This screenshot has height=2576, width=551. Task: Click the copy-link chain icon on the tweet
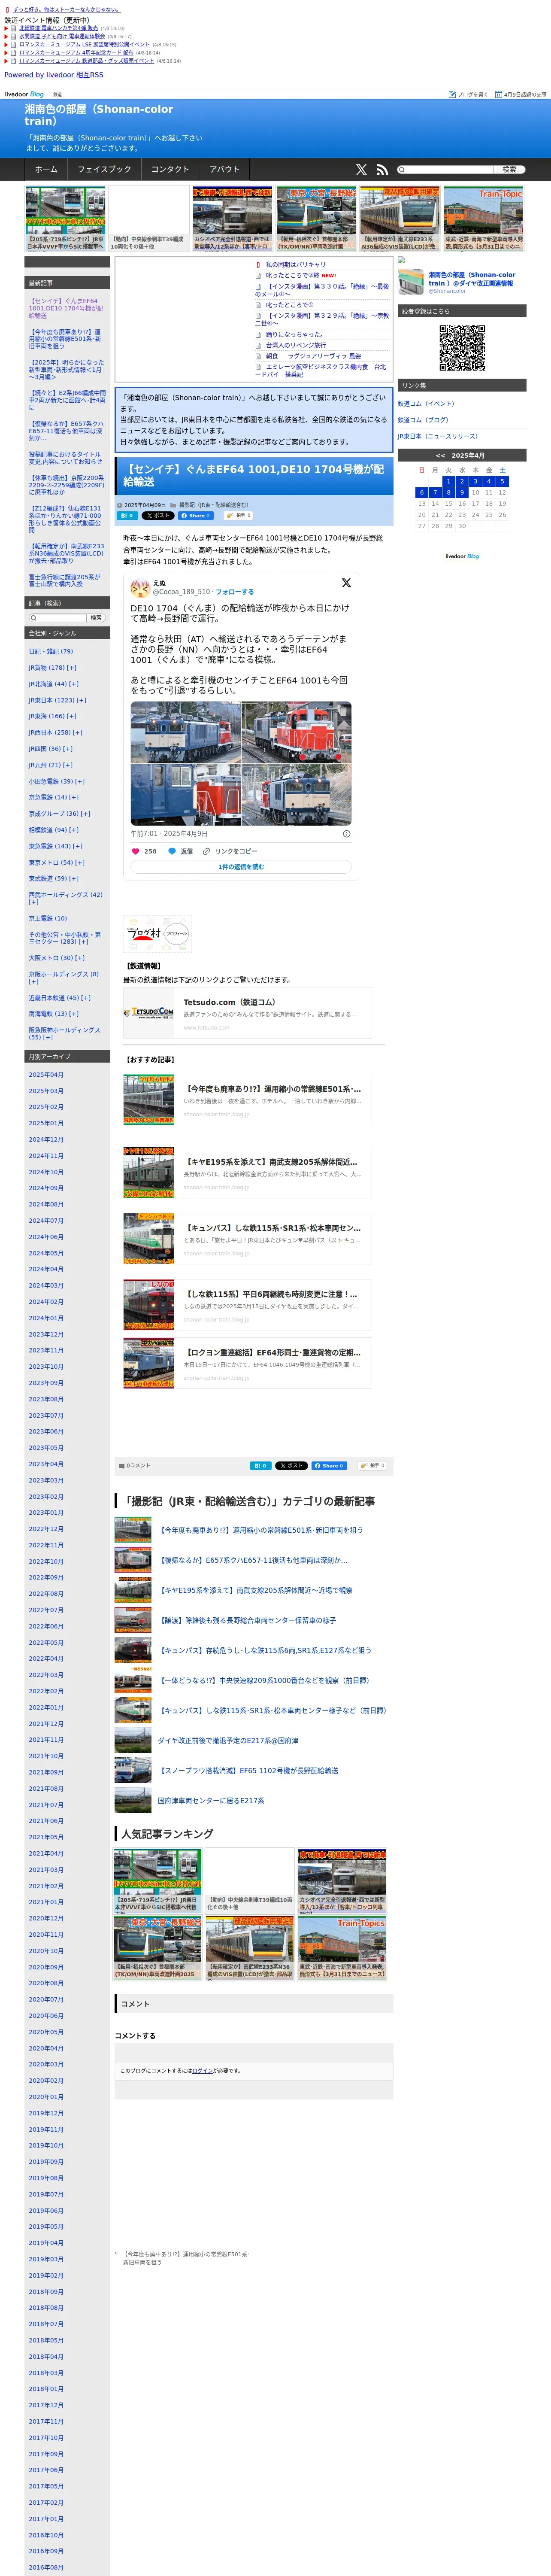[x=206, y=851]
